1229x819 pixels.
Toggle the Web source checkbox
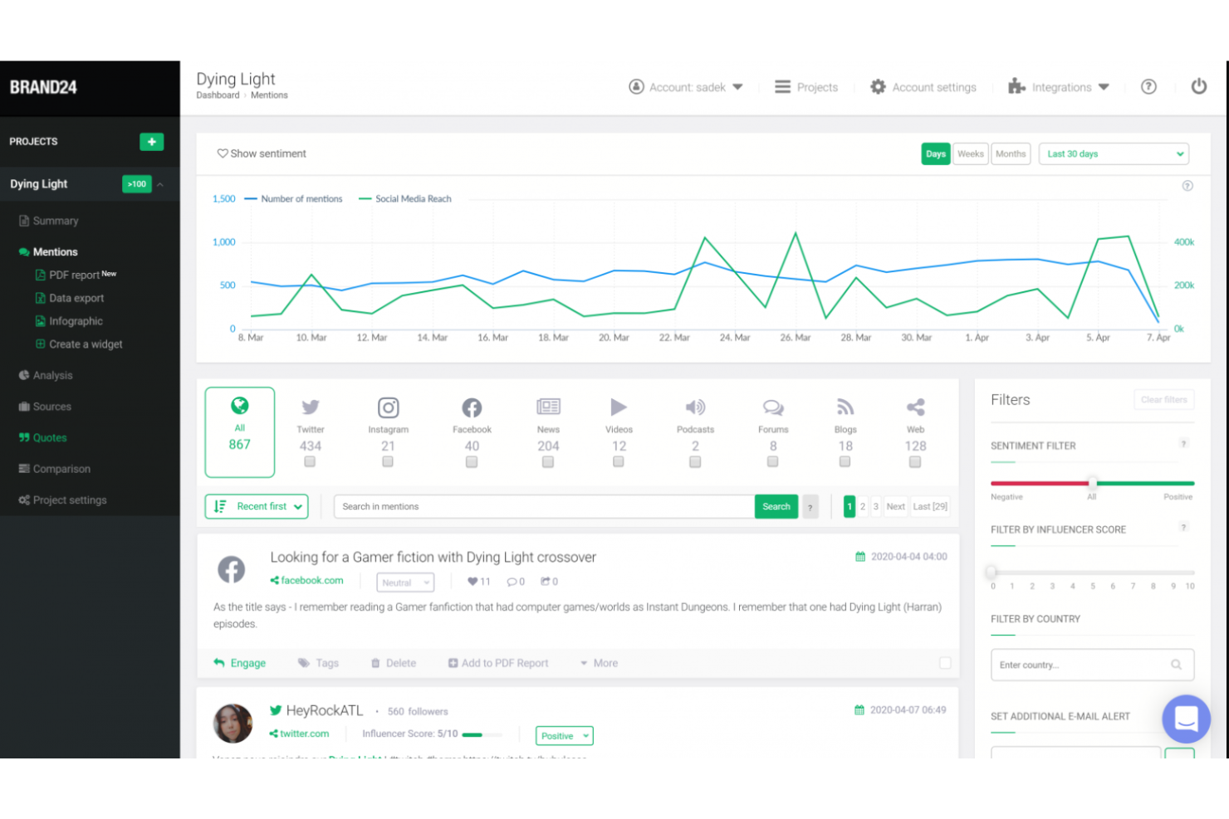click(915, 462)
